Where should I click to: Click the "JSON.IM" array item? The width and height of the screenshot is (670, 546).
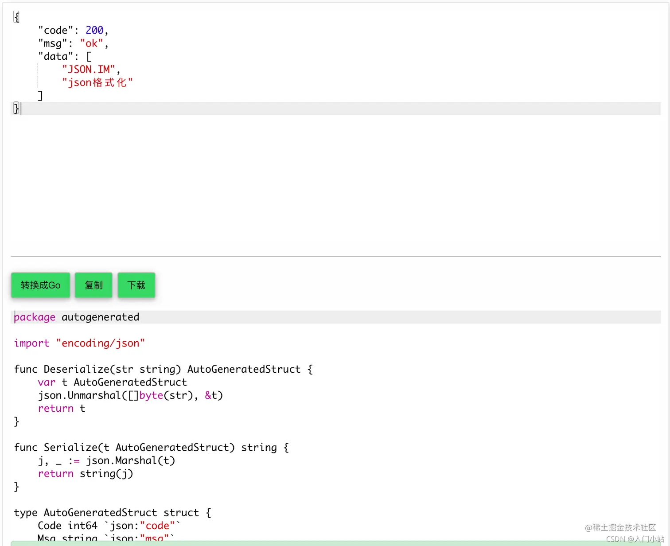point(89,69)
